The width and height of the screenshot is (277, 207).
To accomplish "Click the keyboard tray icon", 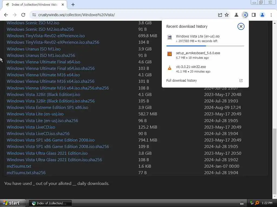I will pos(242,203).
